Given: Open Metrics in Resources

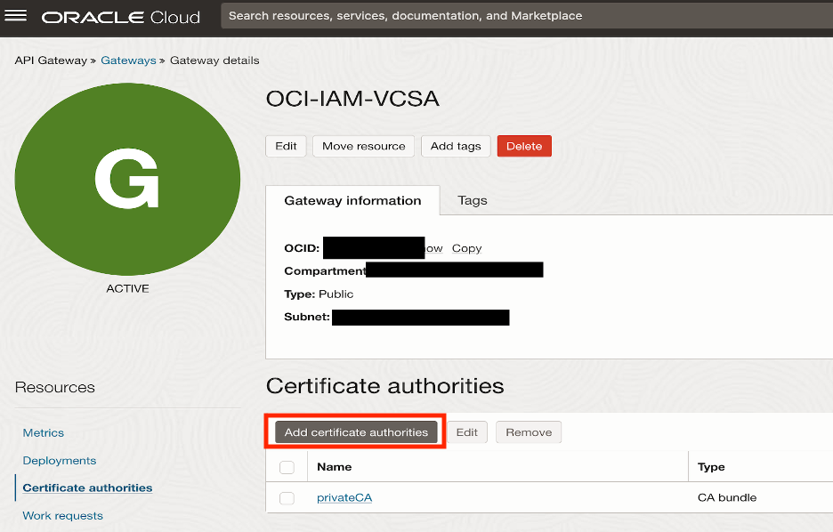Looking at the screenshot, I should [x=43, y=432].
